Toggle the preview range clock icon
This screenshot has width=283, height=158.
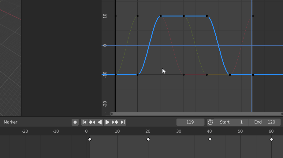(x=210, y=122)
